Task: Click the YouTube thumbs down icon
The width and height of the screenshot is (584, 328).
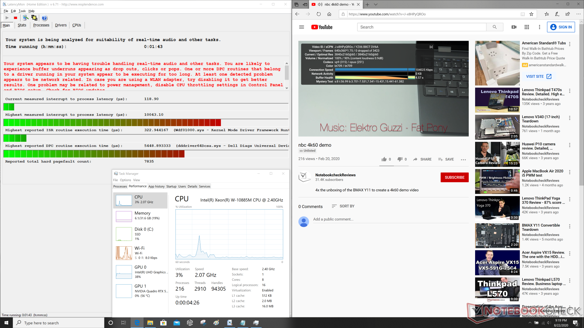Action: 400,159
